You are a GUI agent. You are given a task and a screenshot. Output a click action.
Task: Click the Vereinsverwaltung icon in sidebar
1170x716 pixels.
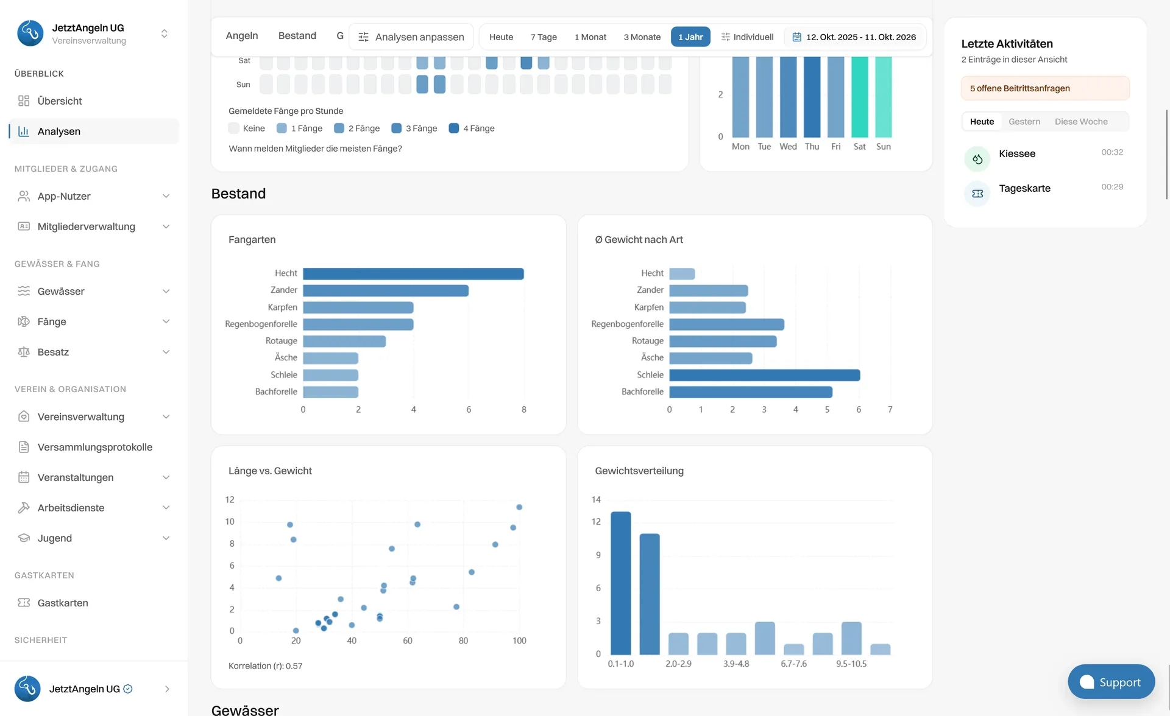point(24,416)
